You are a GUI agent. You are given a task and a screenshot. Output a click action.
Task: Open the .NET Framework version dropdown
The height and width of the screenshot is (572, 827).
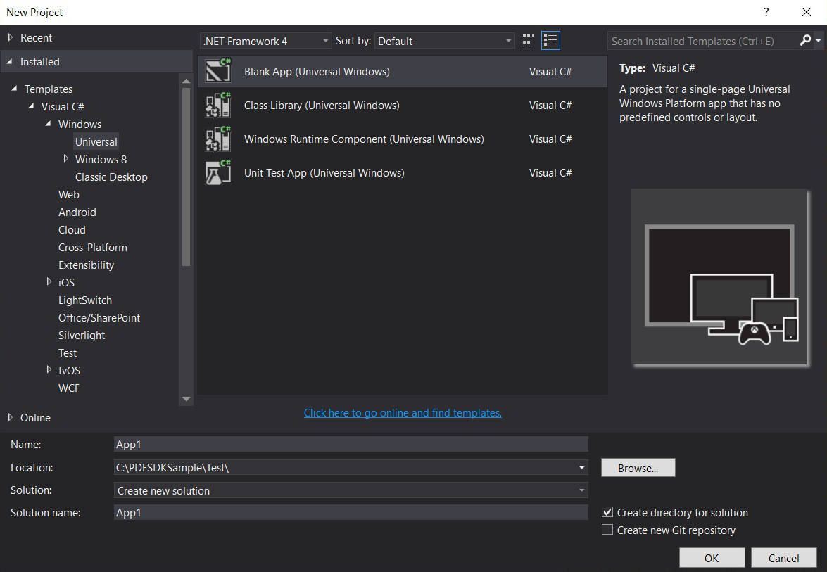coord(266,41)
